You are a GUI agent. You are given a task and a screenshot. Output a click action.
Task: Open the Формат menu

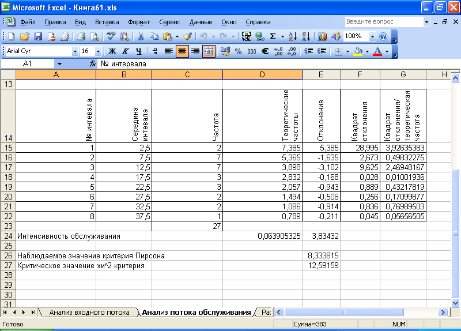(x=139, y=22)
